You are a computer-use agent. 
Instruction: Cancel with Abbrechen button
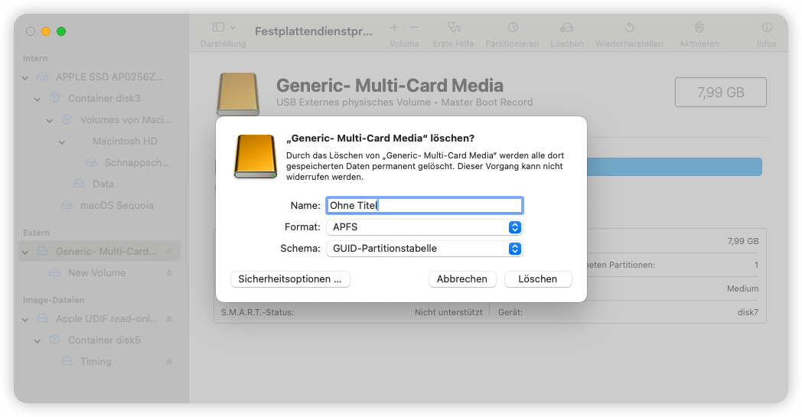coord(462,279)
